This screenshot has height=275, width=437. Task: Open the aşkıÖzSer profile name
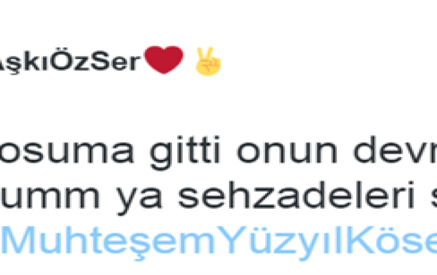pos(70,61)
